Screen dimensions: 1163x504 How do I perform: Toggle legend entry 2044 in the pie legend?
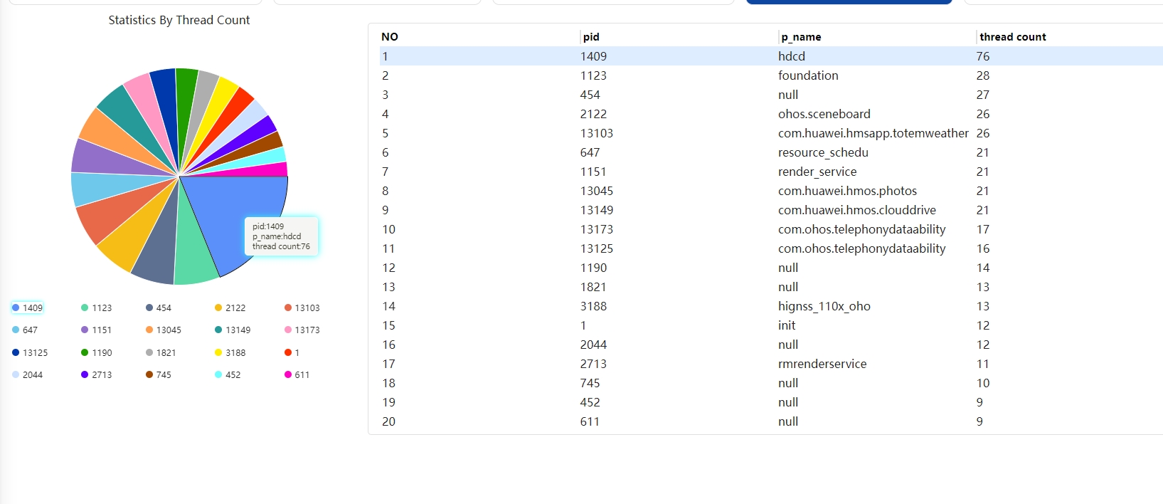pyautogui.click(x=27, y=374)
